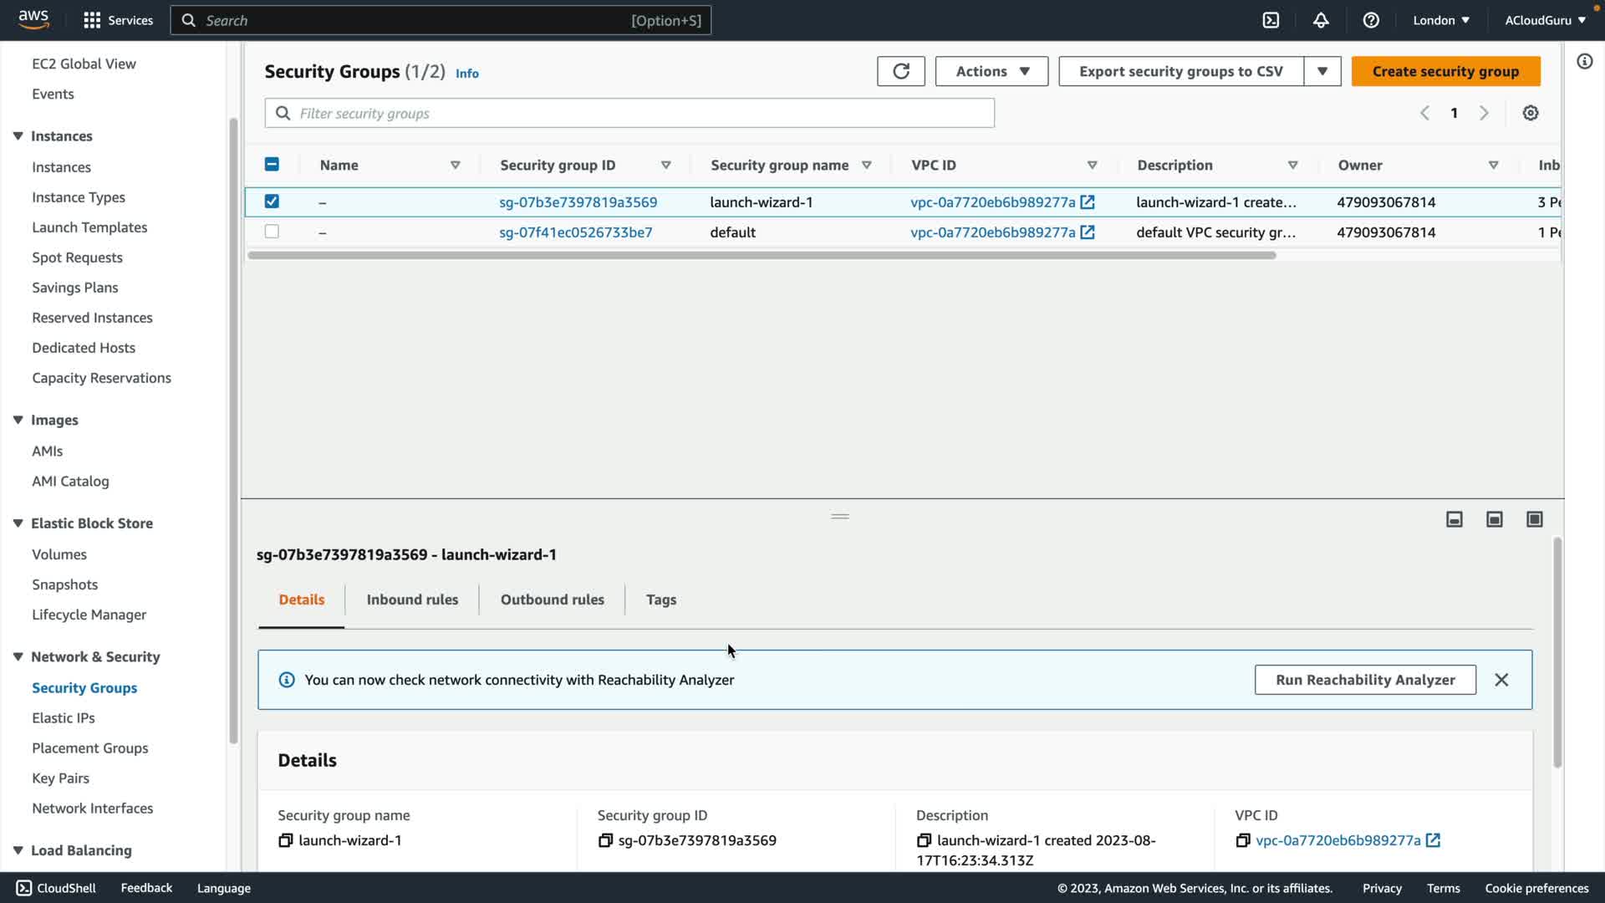Uncheck the launch-wizard-1 row checkbox
Viewport: 1605px width, 903px height.
coord(272,202)
